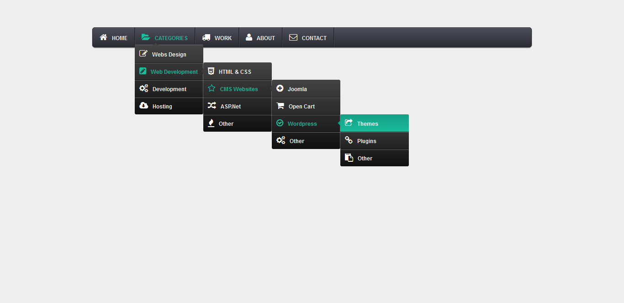Click the envelope icon beside Contact
Viewport: 624px width, 303px height.
click(x=293, y=37)
